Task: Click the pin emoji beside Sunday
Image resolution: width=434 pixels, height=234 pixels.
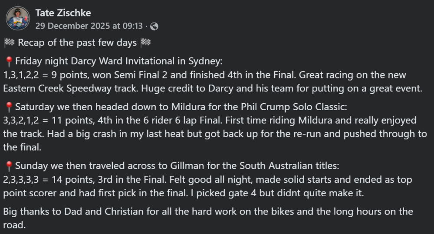Action: click(x=9, y=166)
